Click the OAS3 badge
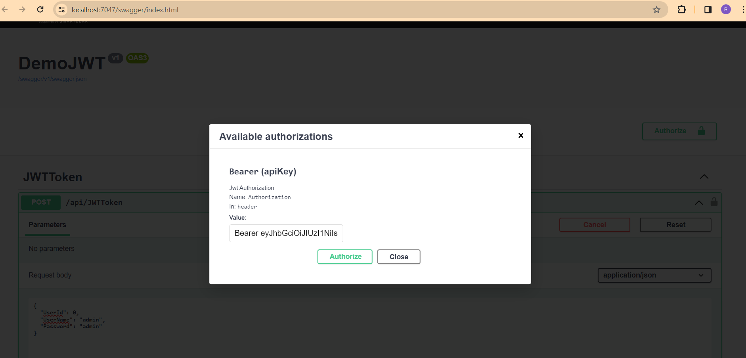Viewport: 746px width, 358px height. [138, 58]
